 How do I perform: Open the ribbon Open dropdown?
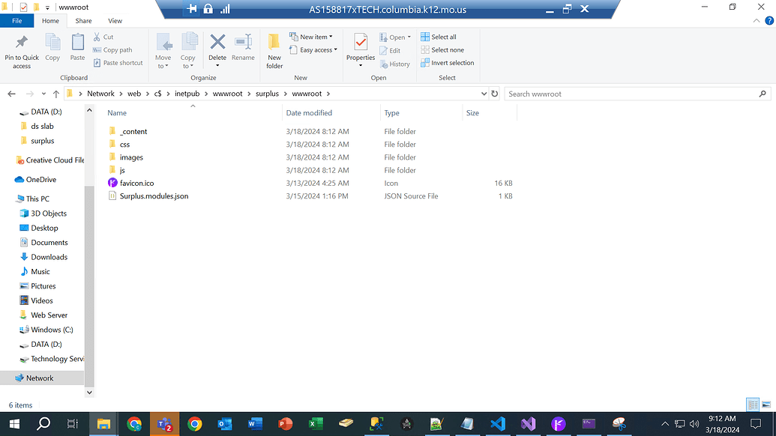[x=395, y=37]
